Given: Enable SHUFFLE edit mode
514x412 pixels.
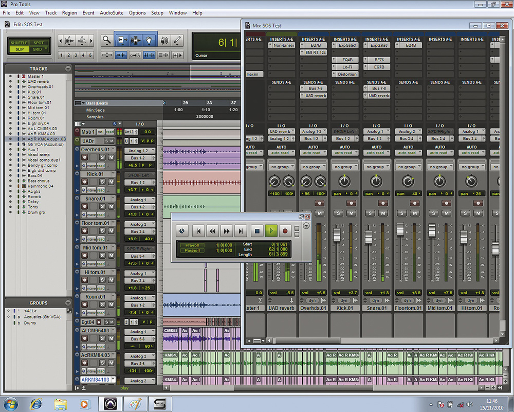Looking at the screenshot, I should pos(19,43).
